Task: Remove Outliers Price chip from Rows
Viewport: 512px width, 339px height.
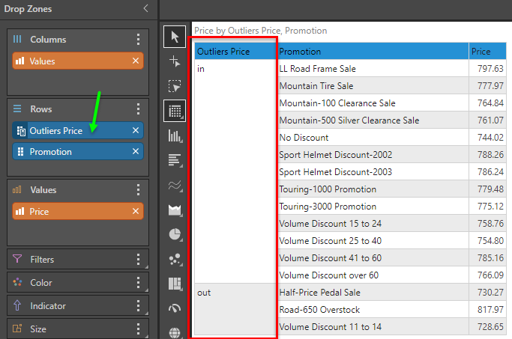Action: (x=136, y=130)
